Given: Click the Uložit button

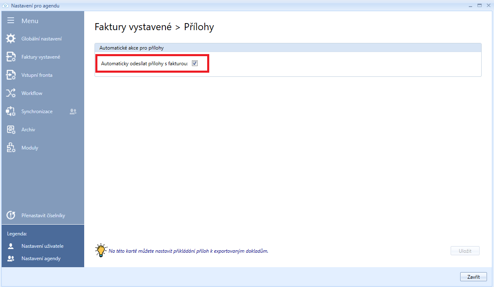Looking at the screenshot, I should 465,251.
